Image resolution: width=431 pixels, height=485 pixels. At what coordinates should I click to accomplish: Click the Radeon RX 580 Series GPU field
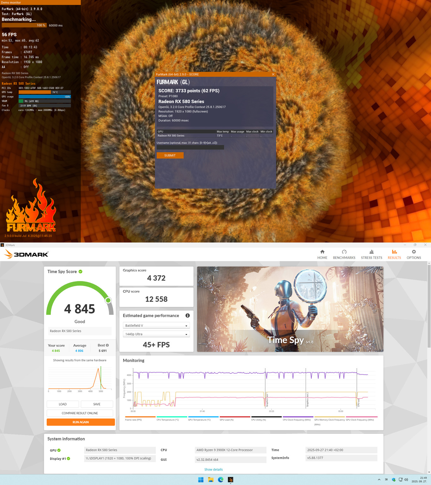120,450
